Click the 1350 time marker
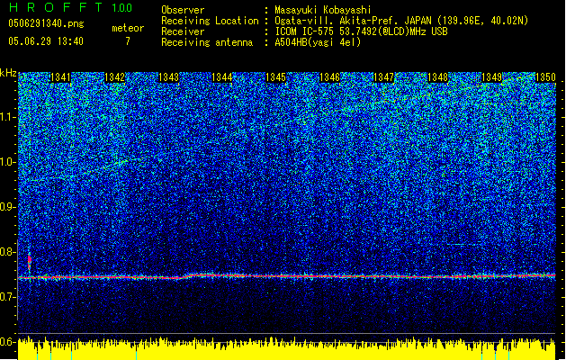Screen dimensions: 566x360 click(x=545, y=77)
